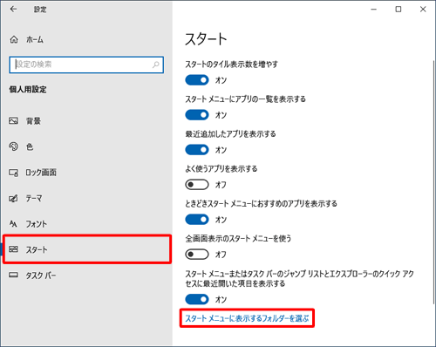Click the 背景 picture icon
This screenshot has height=347, width=436.
[x=13, y=120]
